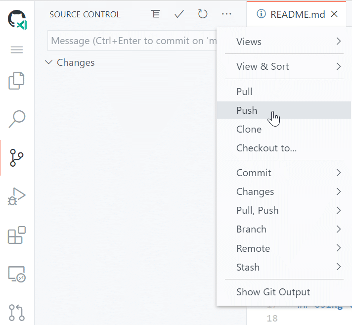Open the Search magnifier in activity bar
Screen dimensions: 352x325
pos(17,119)
